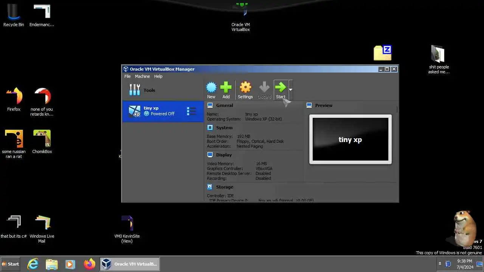Select the ChomikBox desktop icon

click(42, 142)
